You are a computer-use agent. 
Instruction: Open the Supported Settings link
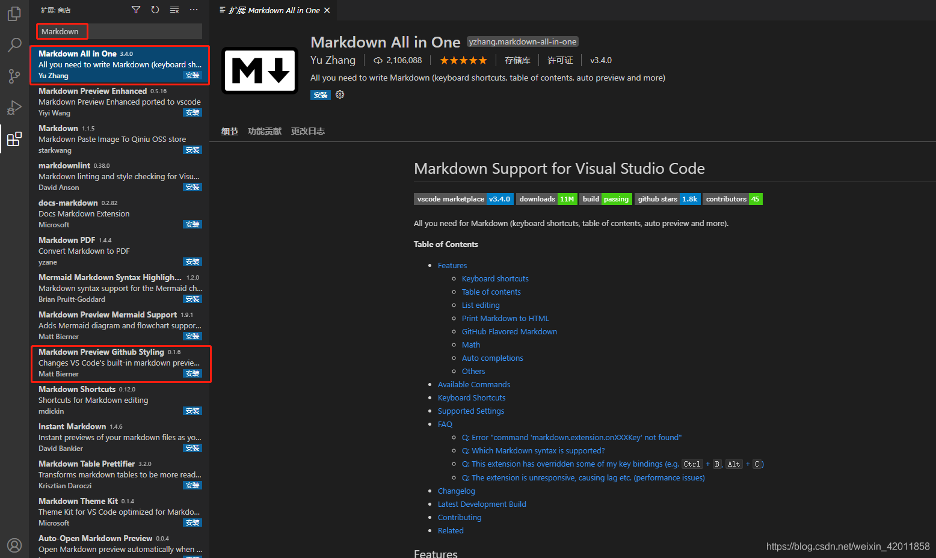click(x=471, y=411)
